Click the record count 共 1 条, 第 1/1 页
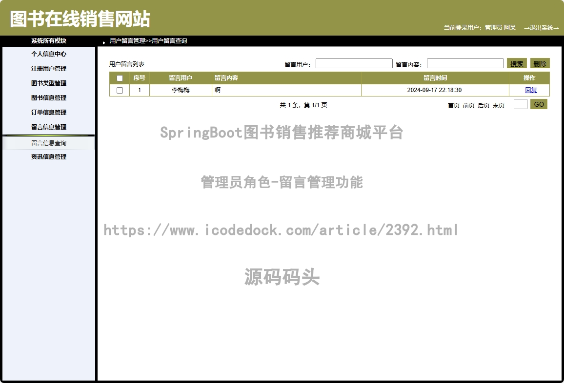Screen dimensions: 564x383 tap(303, 105)
